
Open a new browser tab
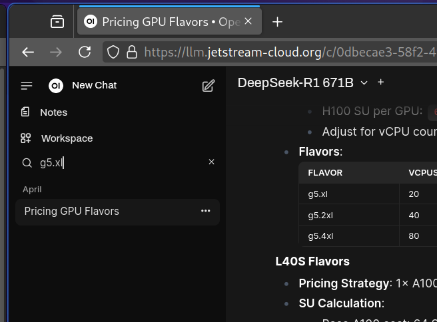(x=278, y=22)
